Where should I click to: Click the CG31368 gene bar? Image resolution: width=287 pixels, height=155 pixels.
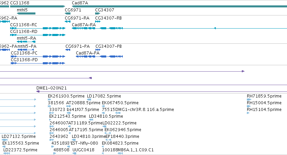(37, 6)
